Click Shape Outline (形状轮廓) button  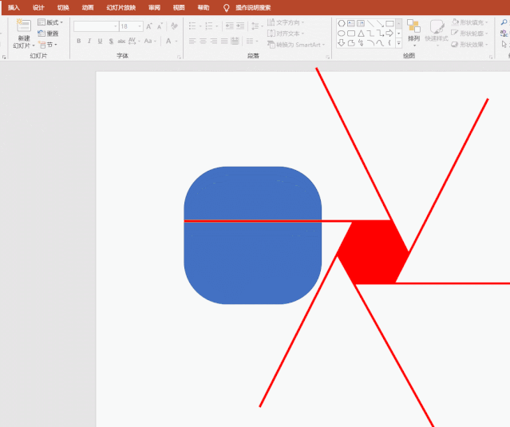471,34
